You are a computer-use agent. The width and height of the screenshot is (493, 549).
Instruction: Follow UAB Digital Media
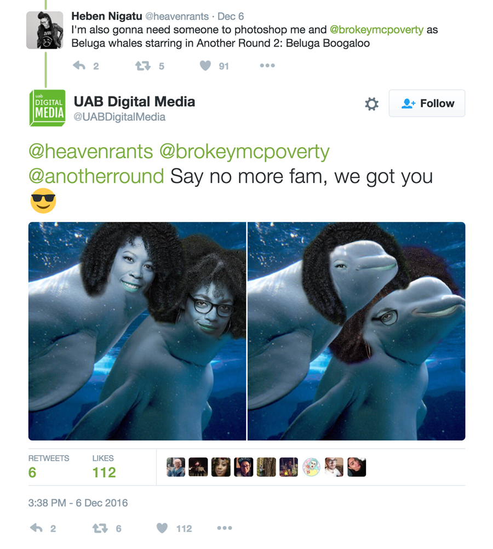pyautogui.click(x=427, y=104)
